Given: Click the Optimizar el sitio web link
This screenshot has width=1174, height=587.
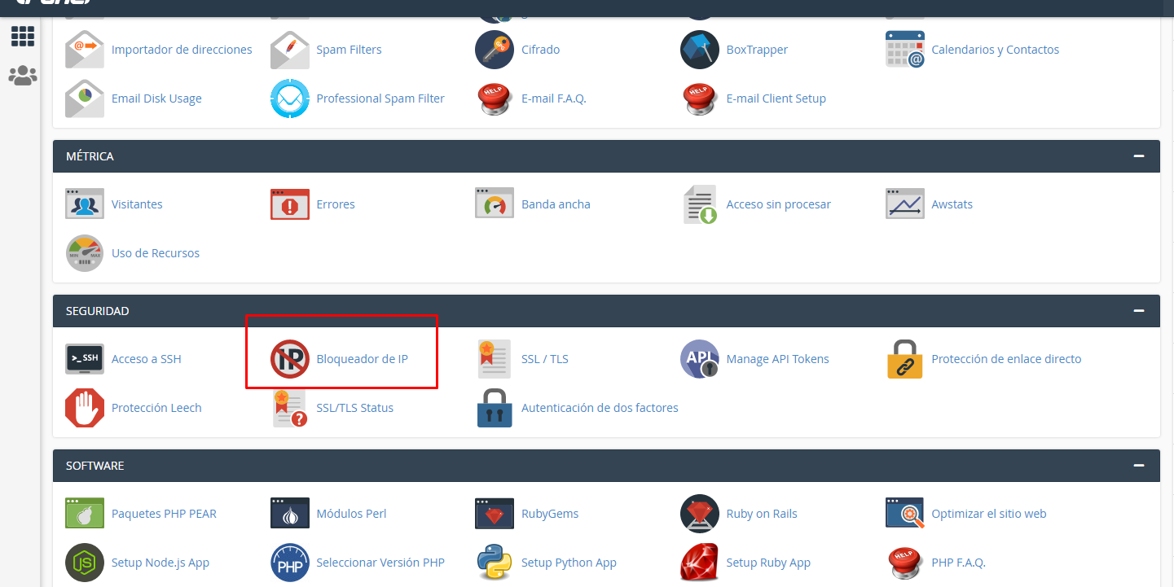Looking at the screenshot, I should coord(988,514).
